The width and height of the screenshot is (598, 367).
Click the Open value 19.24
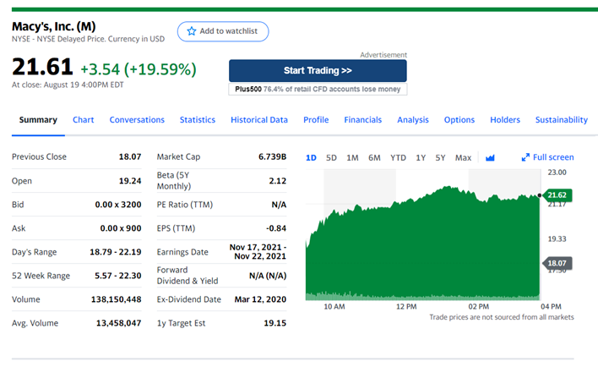tap(130, 181)
